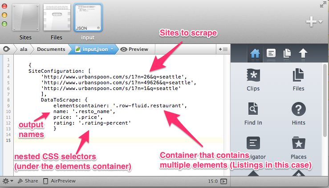
Task: Switch to the Sites tab
Action: [26, 21]
